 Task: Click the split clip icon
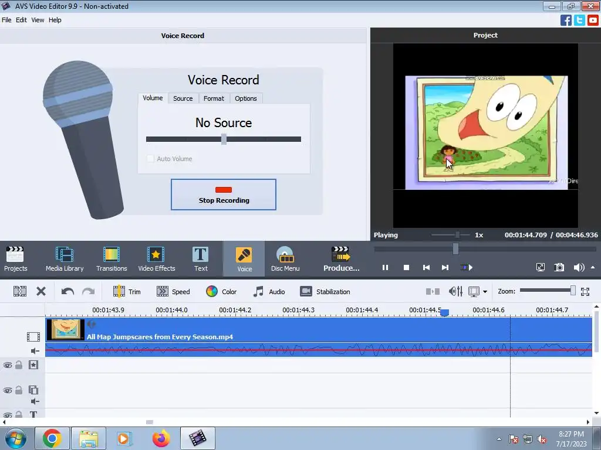coord(20,292)
